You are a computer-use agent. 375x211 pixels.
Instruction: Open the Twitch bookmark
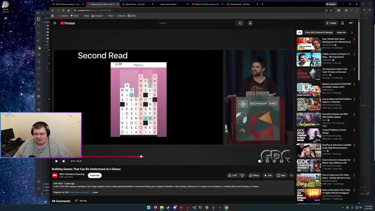point(75,16)
